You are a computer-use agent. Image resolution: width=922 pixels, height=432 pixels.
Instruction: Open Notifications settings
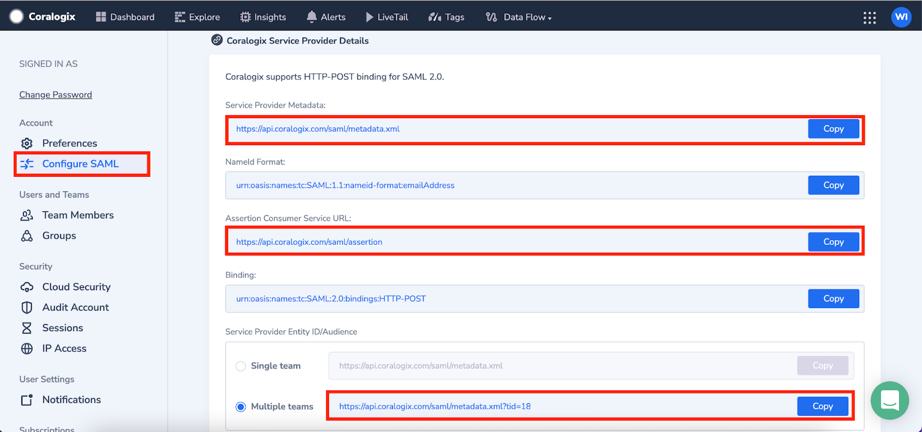pyautogui.click(x=71, y=400)
